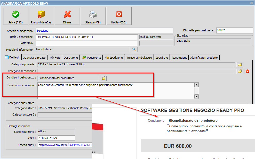Viewport: 255px width, 159px height.
Task: Click Stampa (F9) printer button
Action: [x=93, y=16]
